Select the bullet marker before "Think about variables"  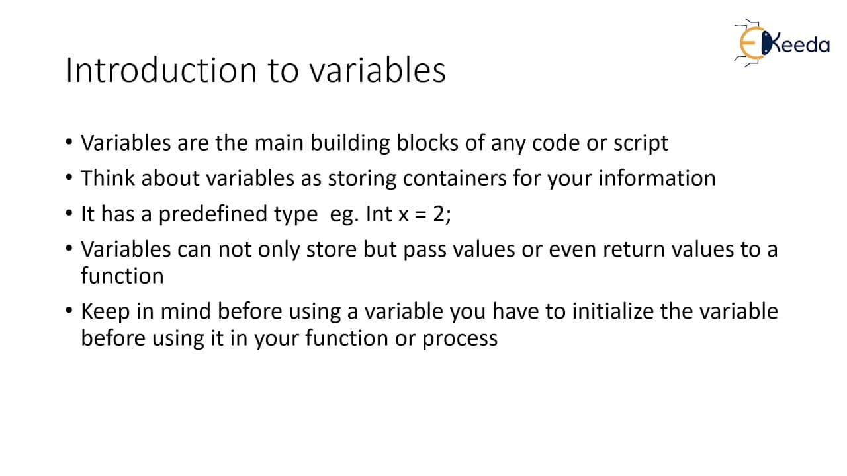coord(70,178)
